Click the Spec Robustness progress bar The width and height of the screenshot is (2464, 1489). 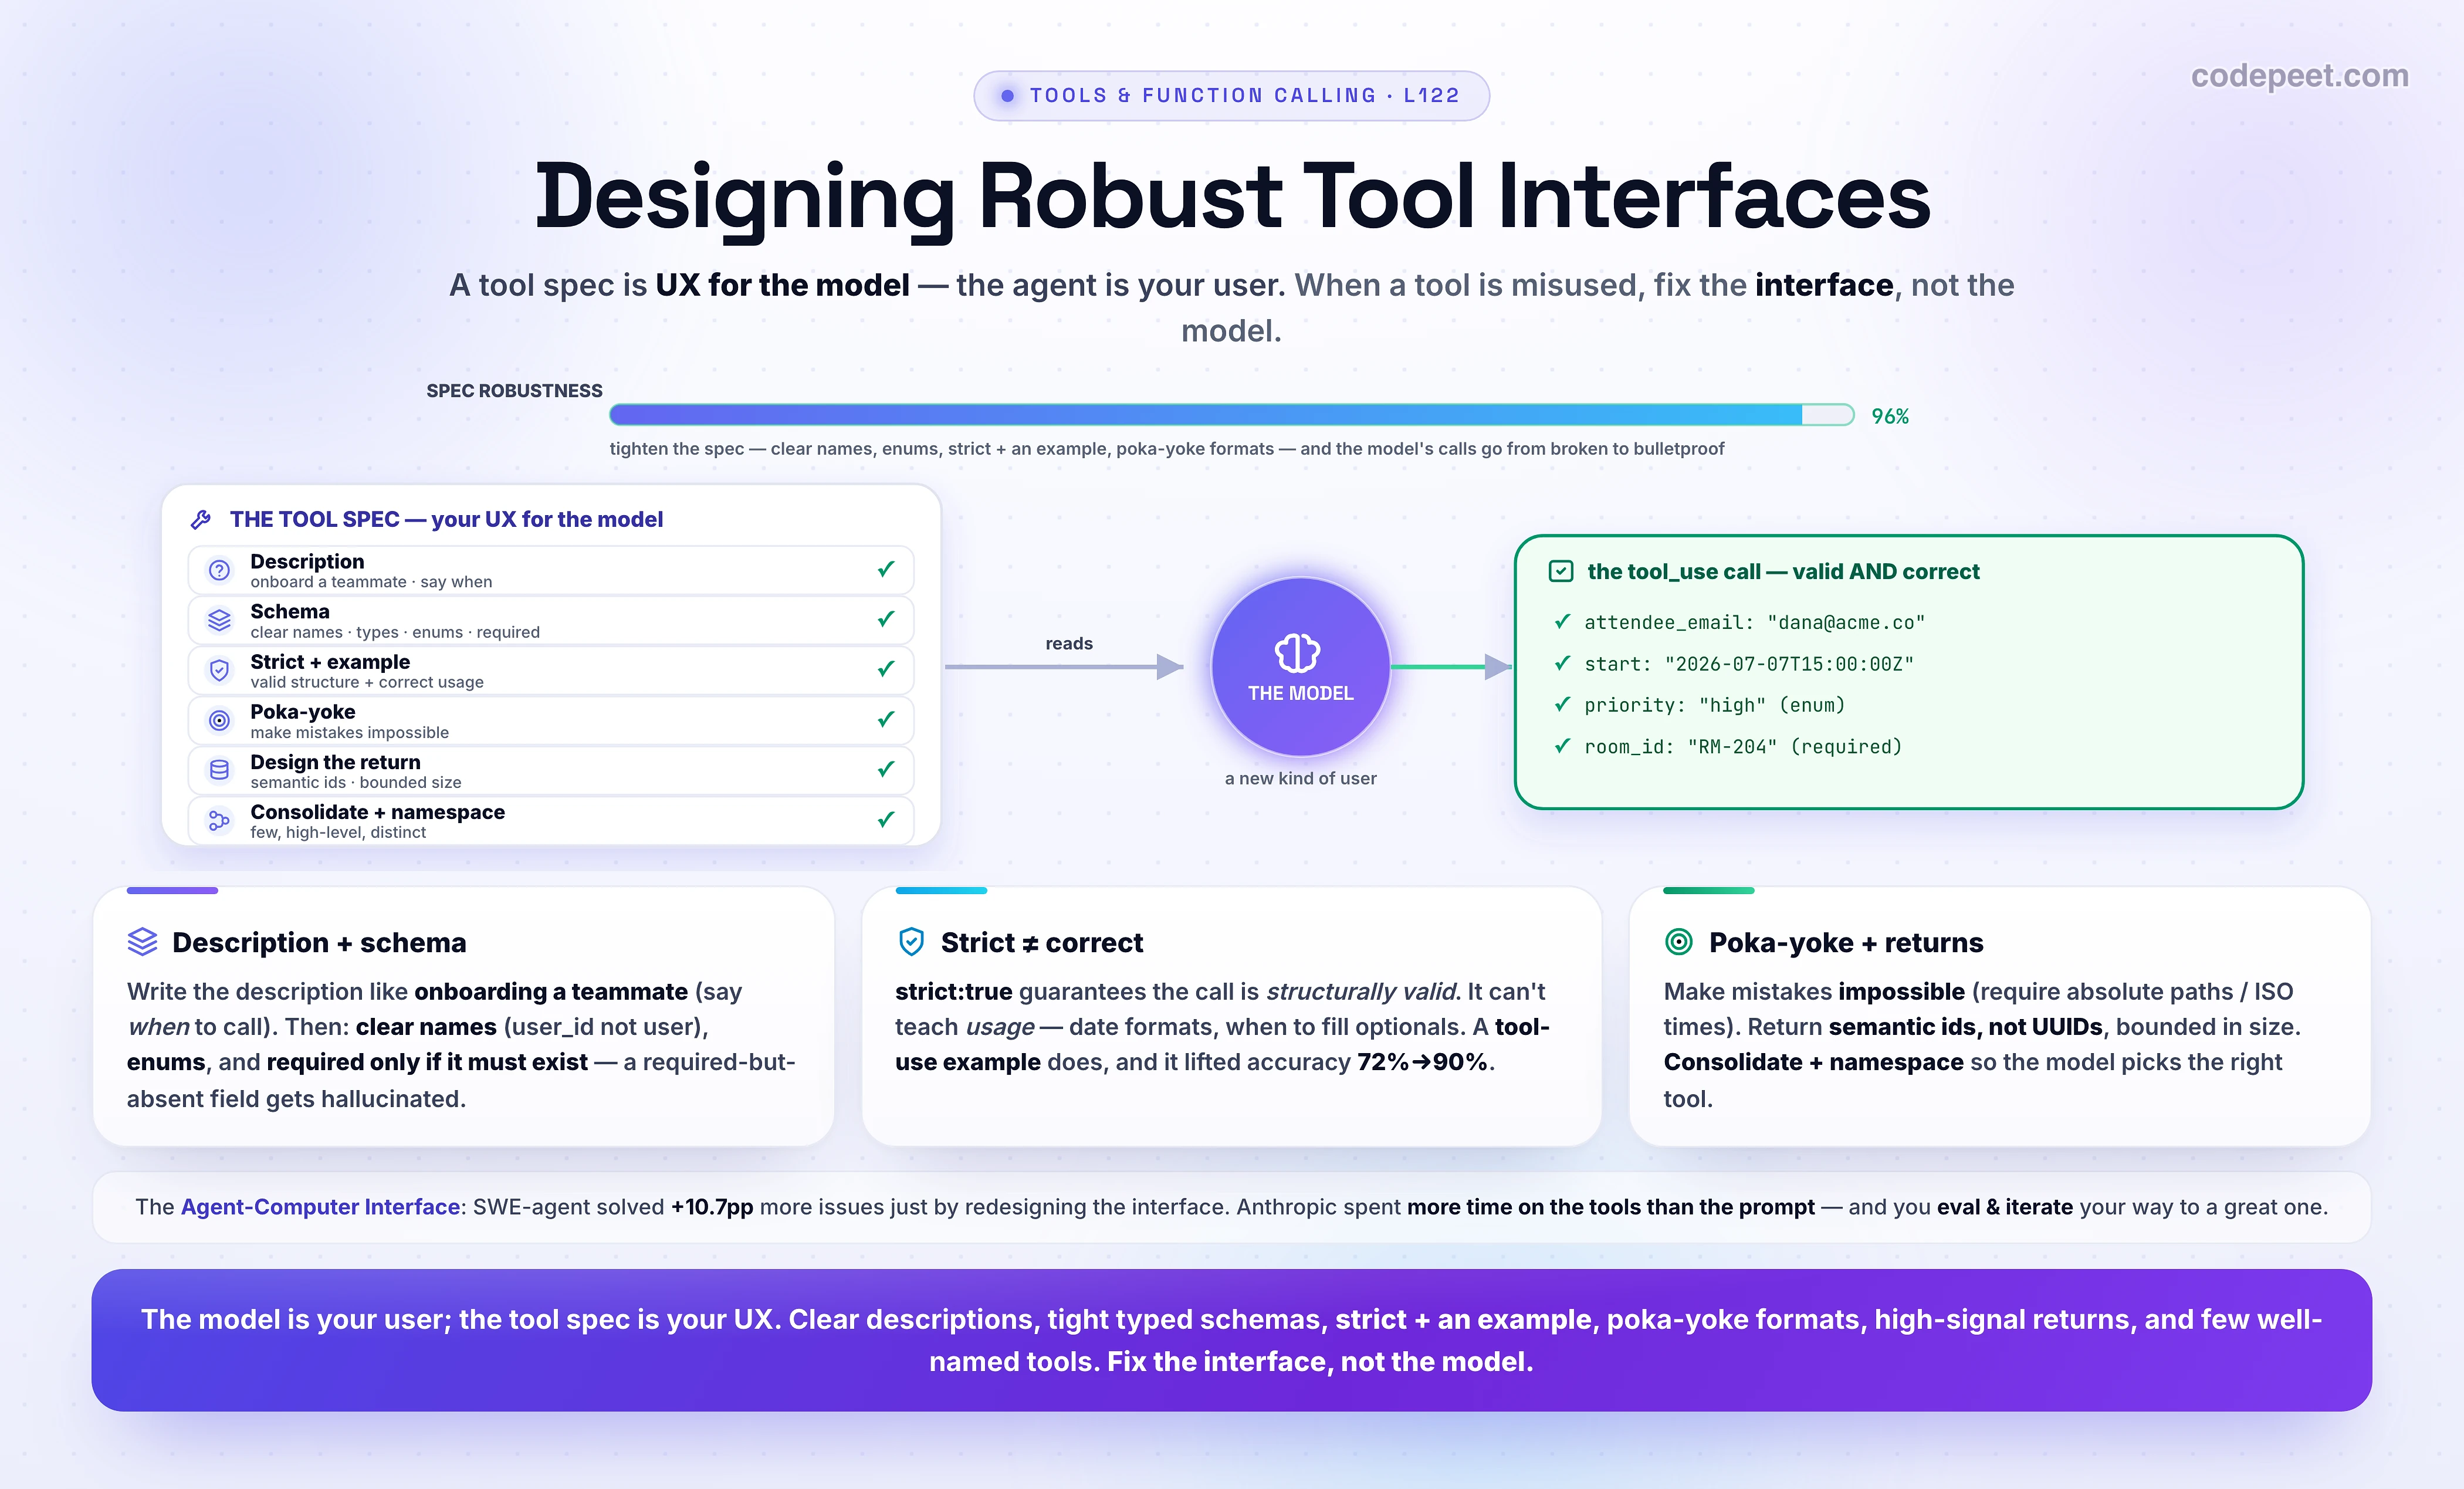(x=1231, y=415)
